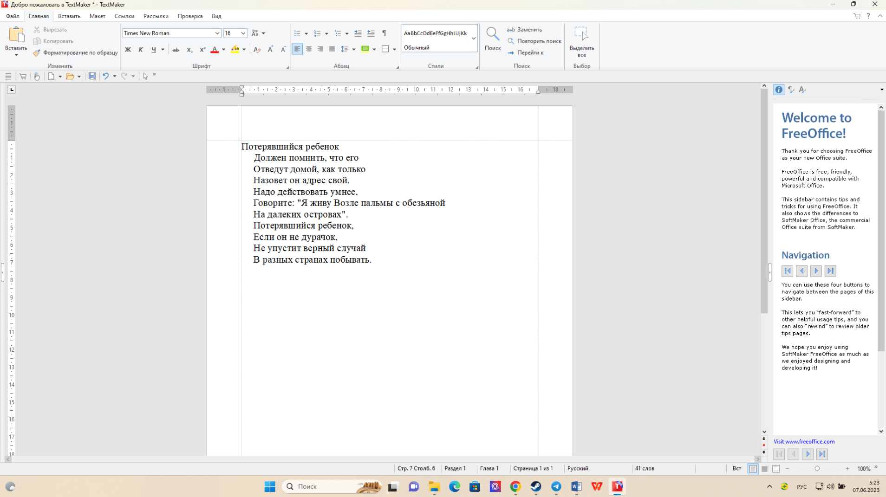Open the font size dropdown
The image size is (886, 497).
tap(243, 33)
